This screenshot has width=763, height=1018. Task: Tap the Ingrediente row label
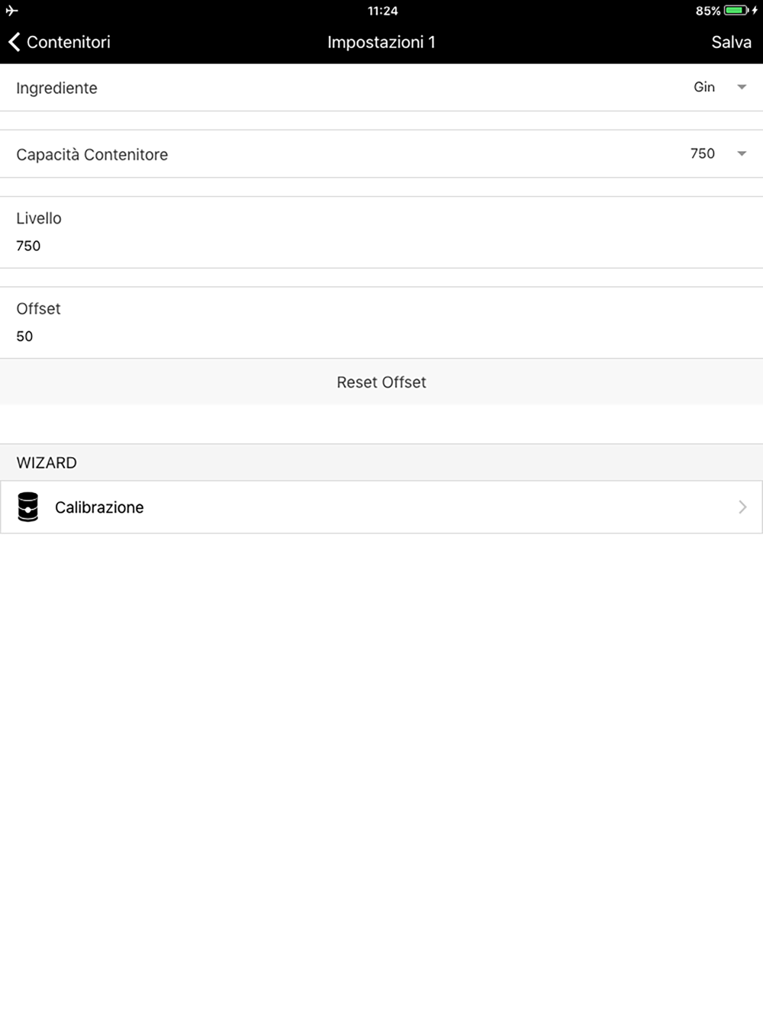pos(56,88)
